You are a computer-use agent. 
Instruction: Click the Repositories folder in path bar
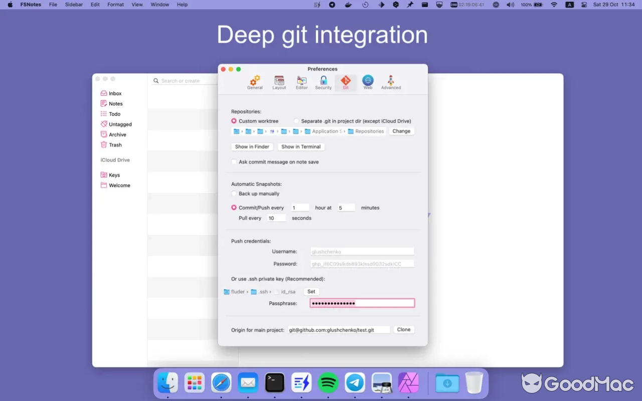coord(366,131)
